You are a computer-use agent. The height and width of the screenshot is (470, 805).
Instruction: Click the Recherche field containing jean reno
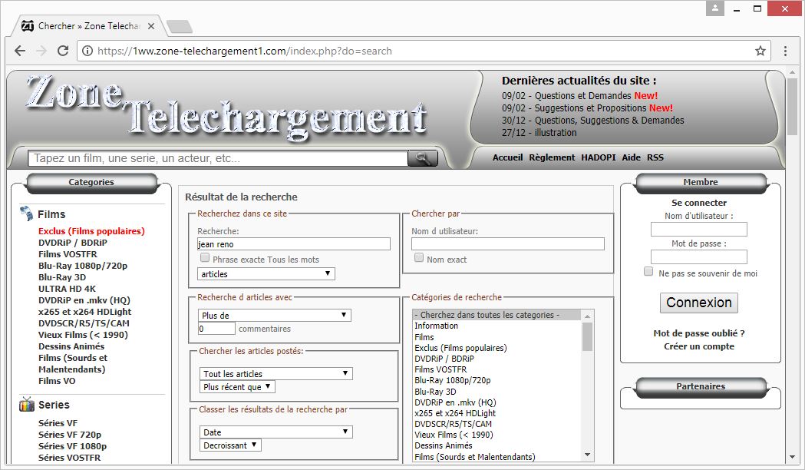[x=294, y=244]
